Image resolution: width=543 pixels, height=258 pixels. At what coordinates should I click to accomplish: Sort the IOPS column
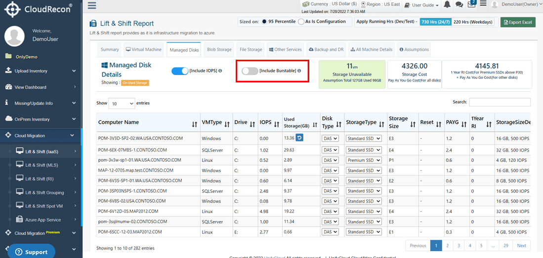277,124
